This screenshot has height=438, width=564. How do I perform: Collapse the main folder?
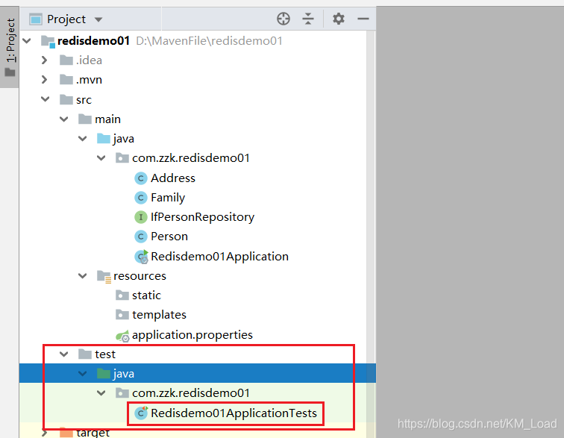pos(64,119)
